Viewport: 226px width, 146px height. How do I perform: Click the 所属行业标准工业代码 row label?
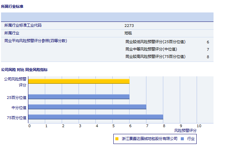click(x=23, y=26)
